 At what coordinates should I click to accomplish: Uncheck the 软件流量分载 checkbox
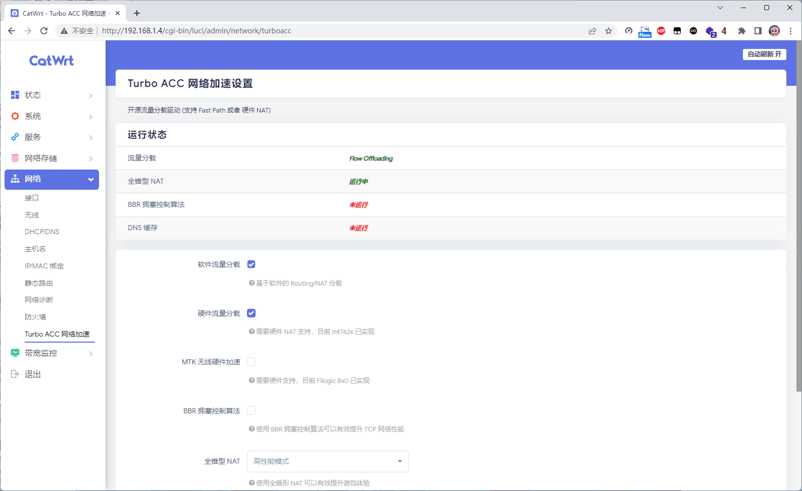coord(251,264)
